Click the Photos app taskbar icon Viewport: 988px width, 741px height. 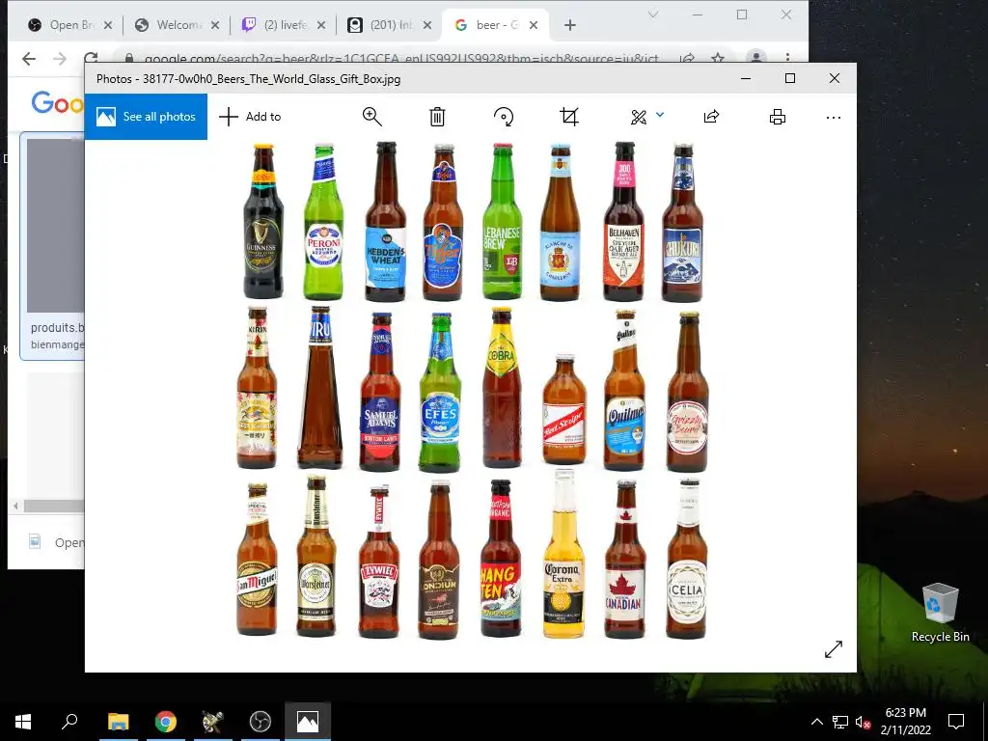pyautogui.click(x=308, y=722)
